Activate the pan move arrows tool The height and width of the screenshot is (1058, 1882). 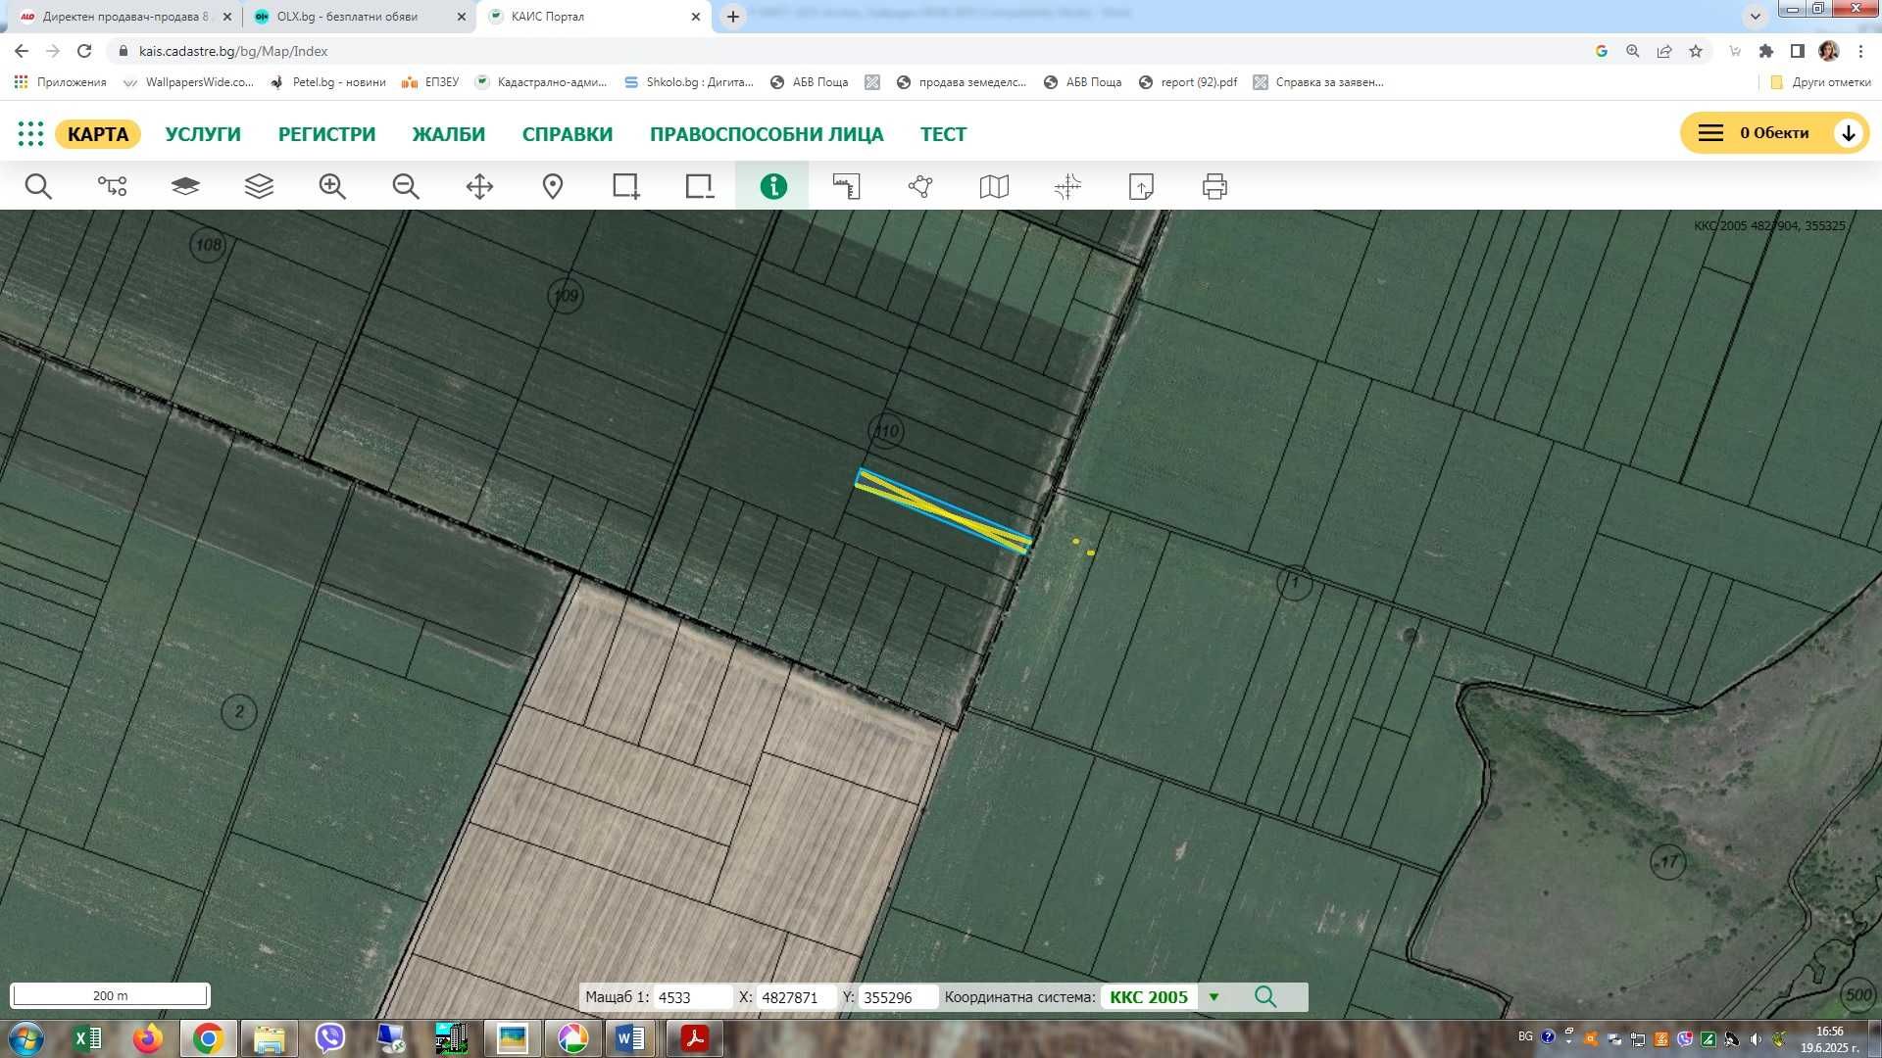479,186
